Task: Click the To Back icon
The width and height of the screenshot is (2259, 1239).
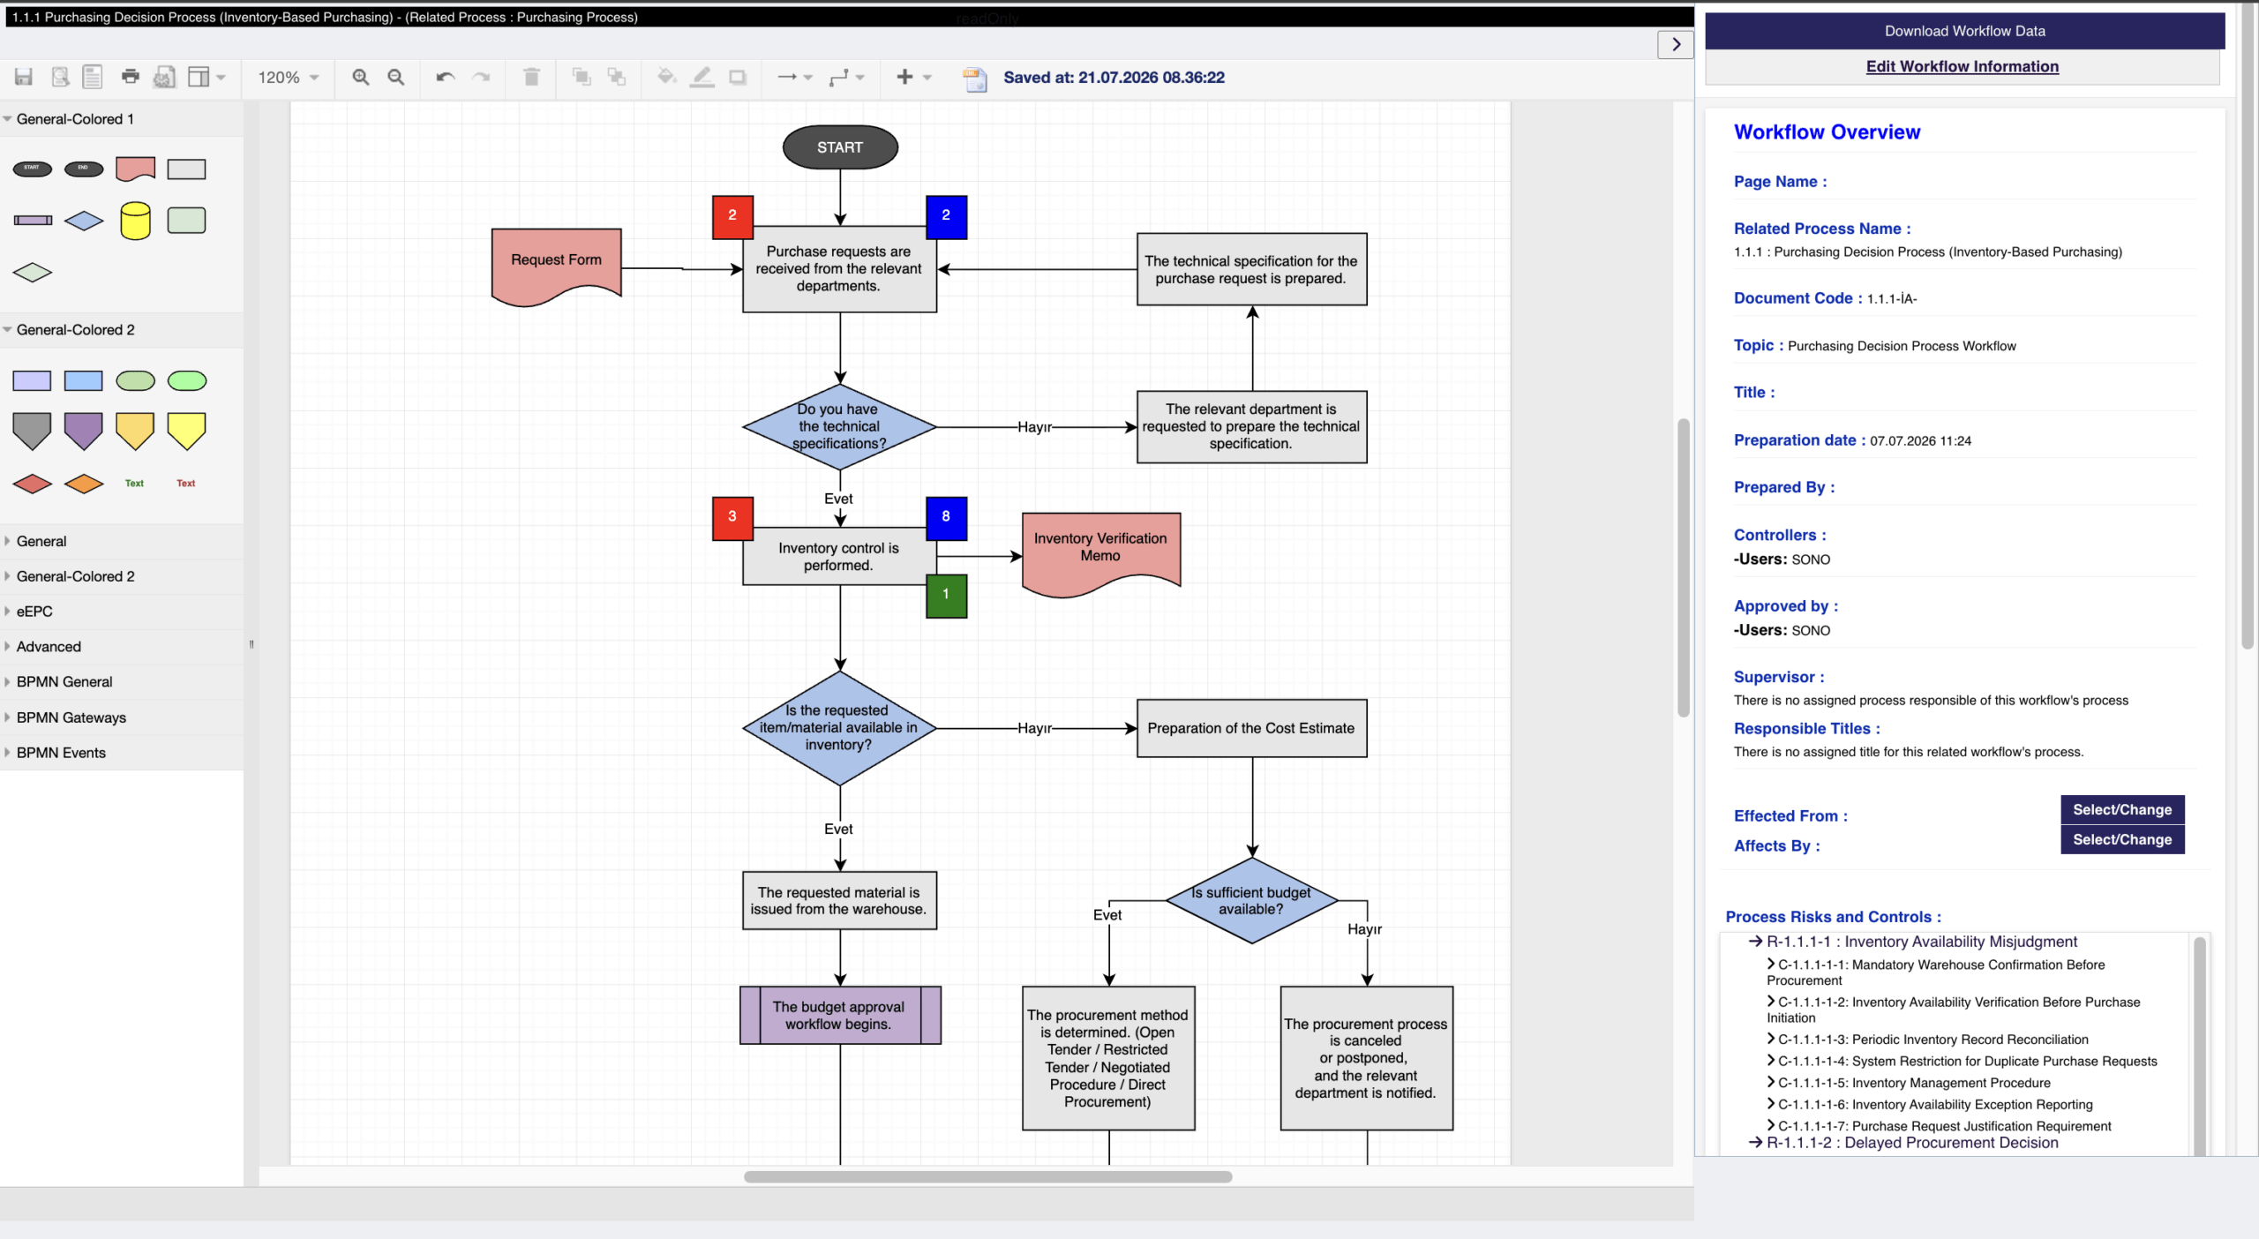Action: point(617,78)
